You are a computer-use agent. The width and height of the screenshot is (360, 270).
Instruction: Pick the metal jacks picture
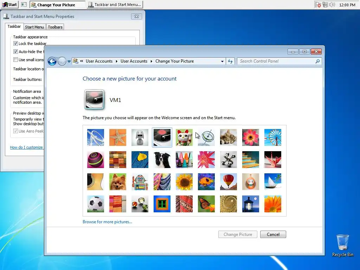[229, 160]
